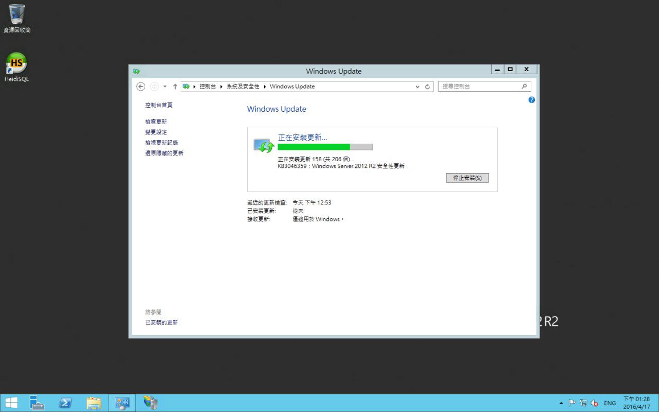Expand the address bar history dropdown

coord(418,87)
